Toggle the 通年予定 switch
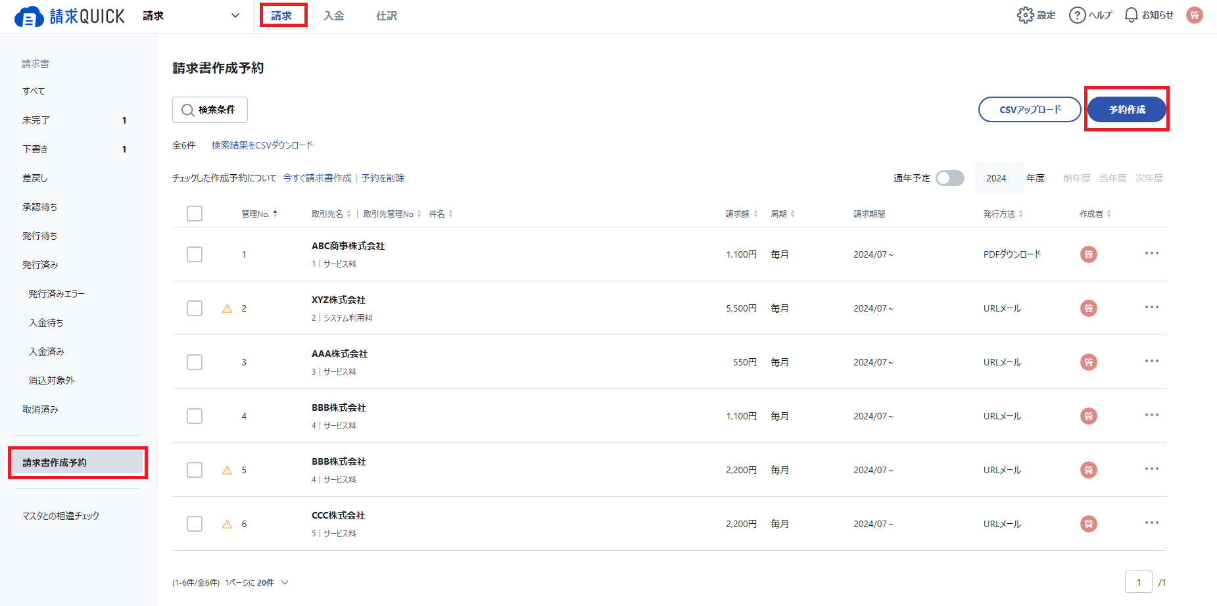Screen dimensions: 1217x606 949,178
